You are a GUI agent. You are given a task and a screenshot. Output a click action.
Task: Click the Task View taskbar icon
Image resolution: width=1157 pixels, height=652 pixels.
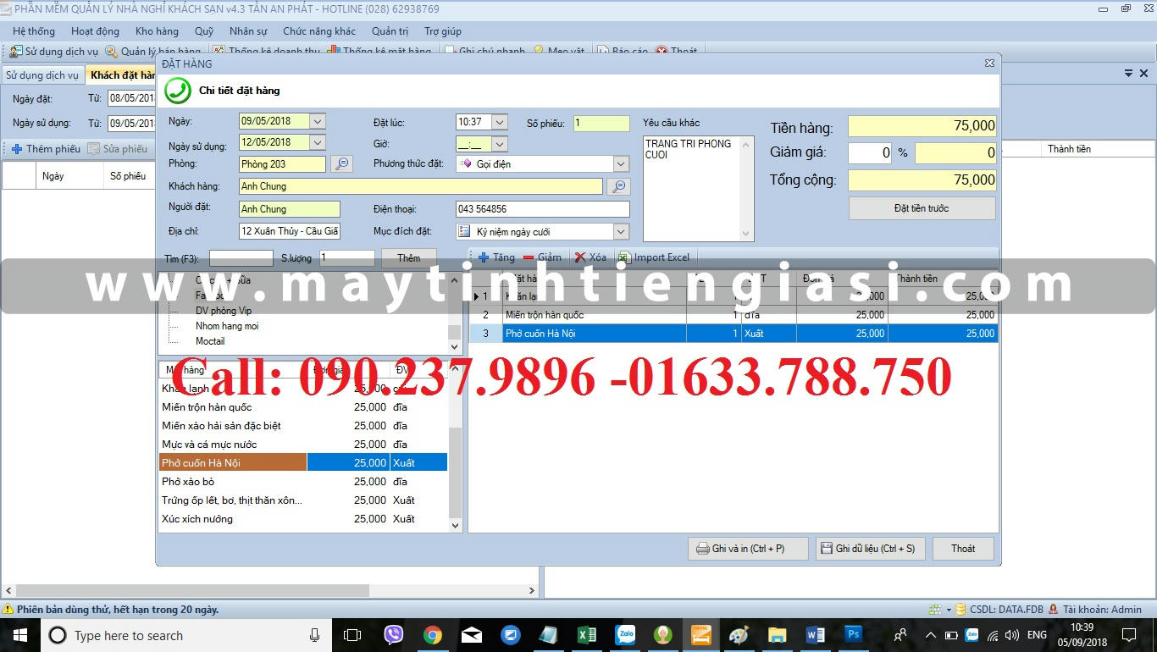(x=352, y=635)
